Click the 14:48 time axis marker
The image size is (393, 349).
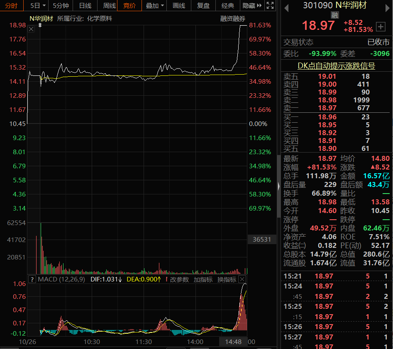click(x=233, y=342)
